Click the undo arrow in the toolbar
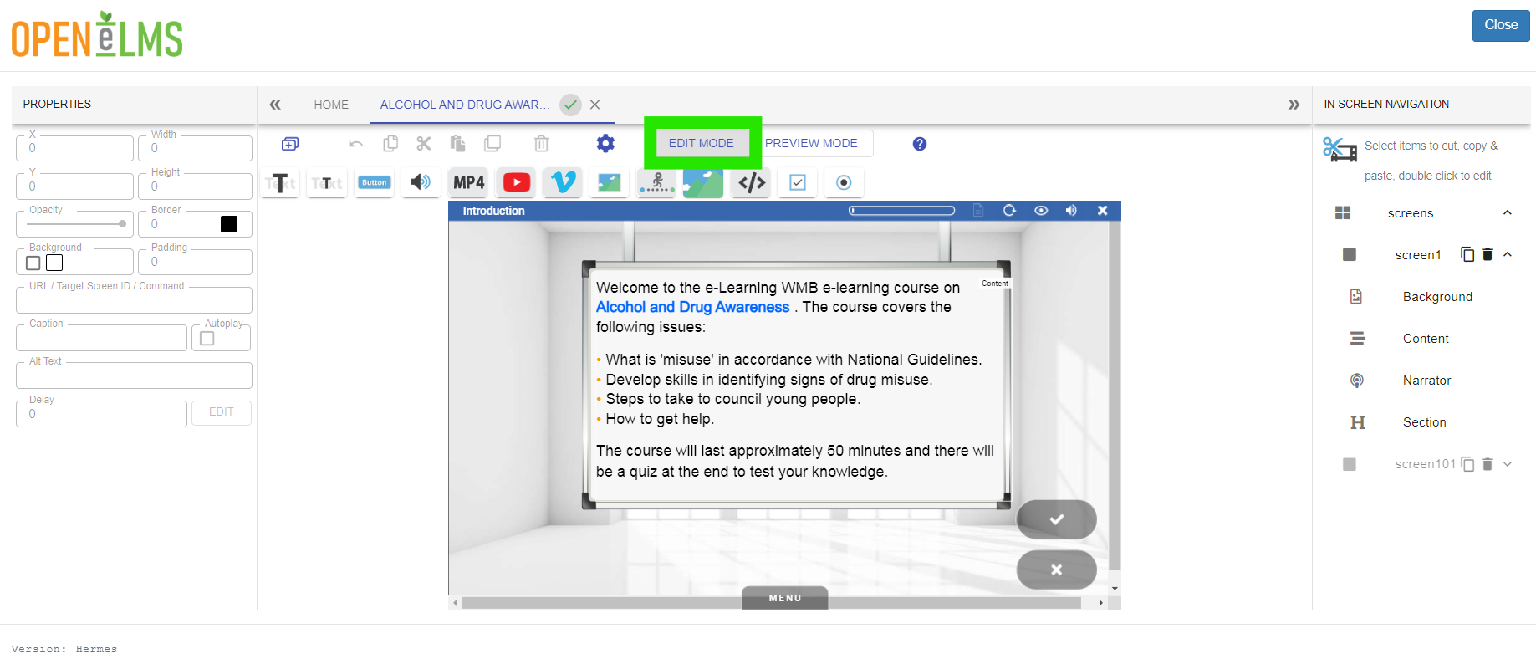The width and height of the screenshot is (1536, 659). (355, 144)
